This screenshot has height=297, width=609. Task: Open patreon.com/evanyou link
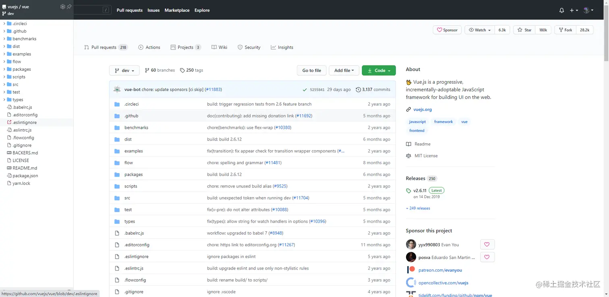440,270
